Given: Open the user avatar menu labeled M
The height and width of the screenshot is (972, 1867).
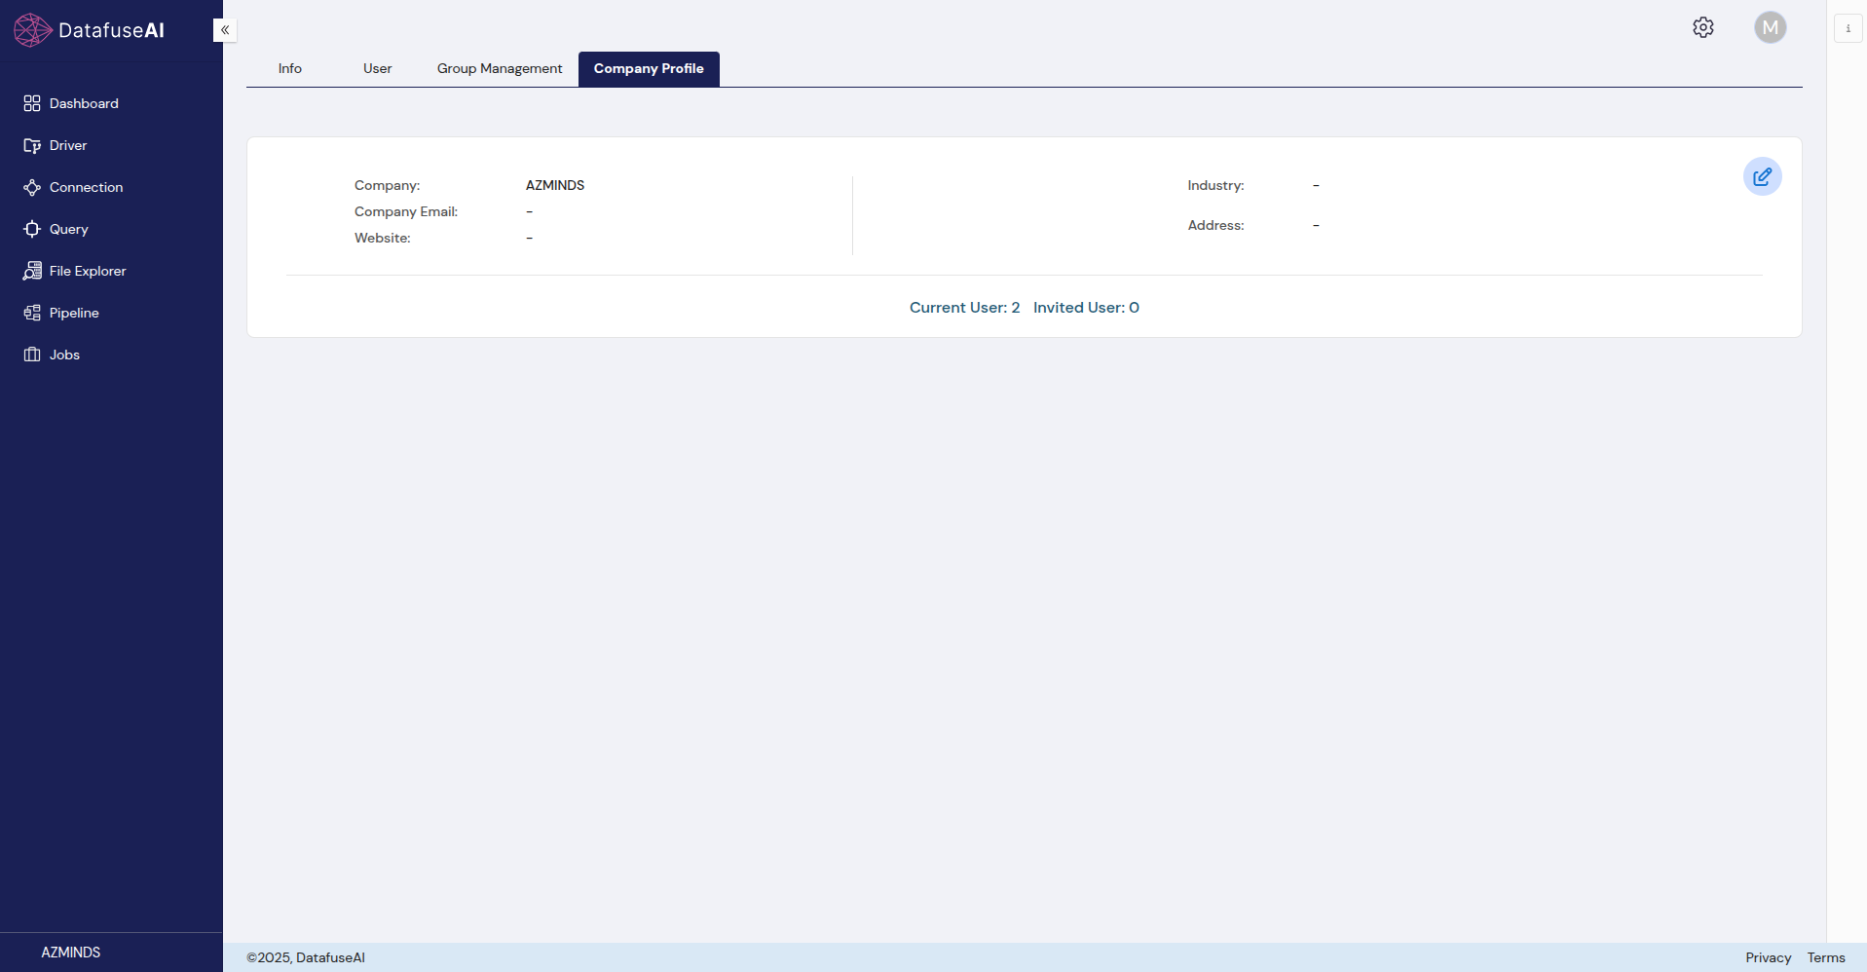Looking at the screenshot, I should click(1770, 27).
